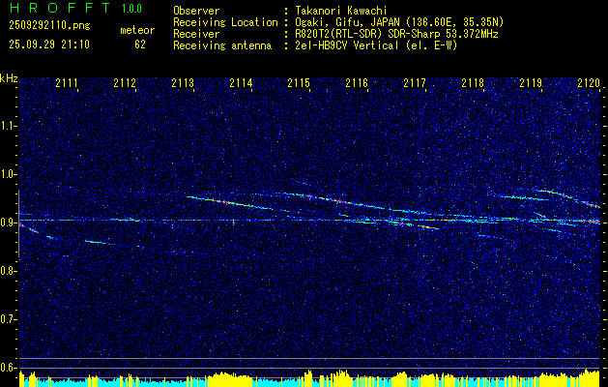Click observer name Takanori Kawachi
This screenshot has height=387, width=608.
(x=341, y=11)
